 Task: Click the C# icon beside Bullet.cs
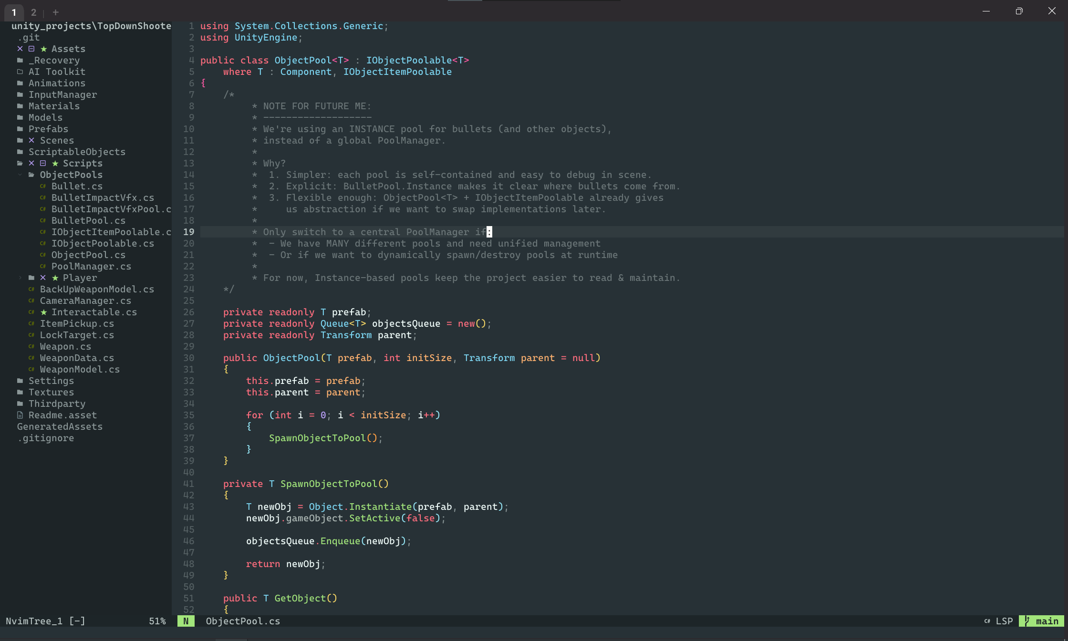(x=43, y=186)
